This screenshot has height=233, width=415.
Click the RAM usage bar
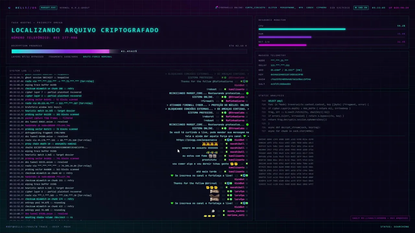pos(332,37)
